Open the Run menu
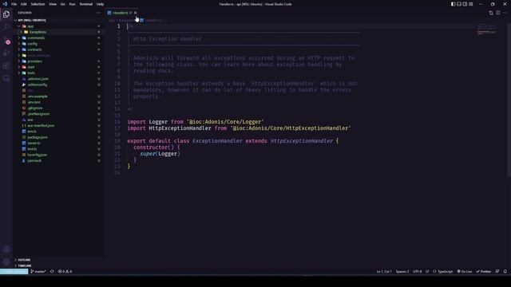Viewport: 511px width, 287px height. pos(72,4)
